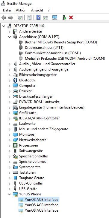
Task: Open the Properties toolbar icon
Action: click(29, 18)
